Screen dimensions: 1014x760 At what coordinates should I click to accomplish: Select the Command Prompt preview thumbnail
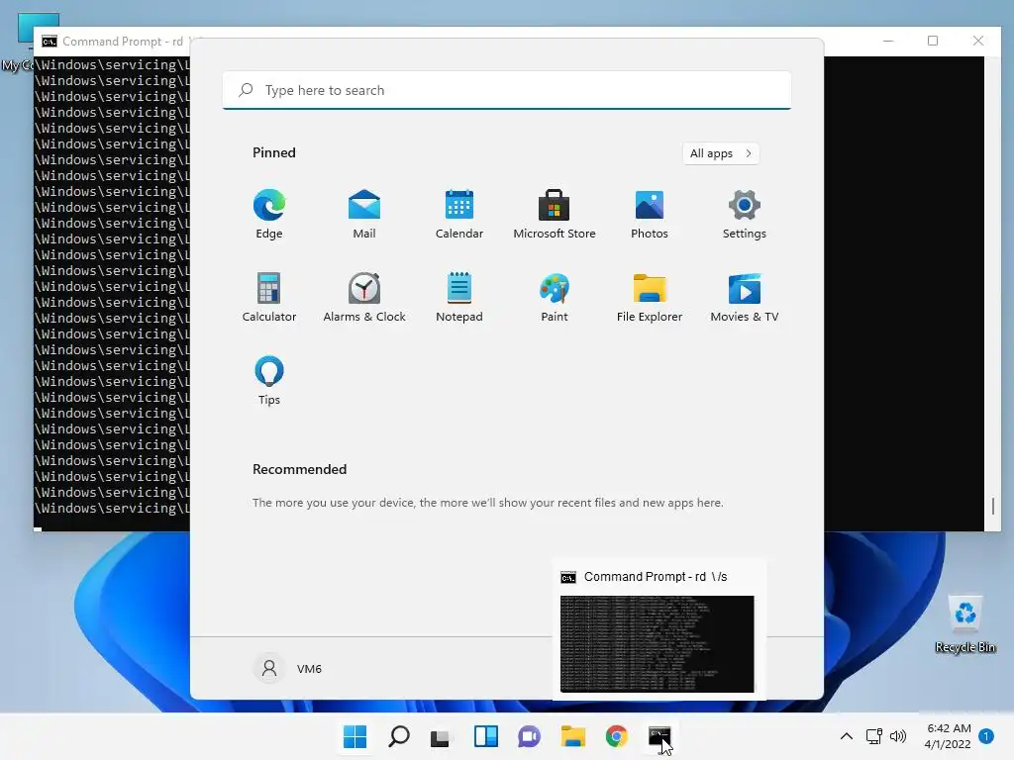pos(658,643)
